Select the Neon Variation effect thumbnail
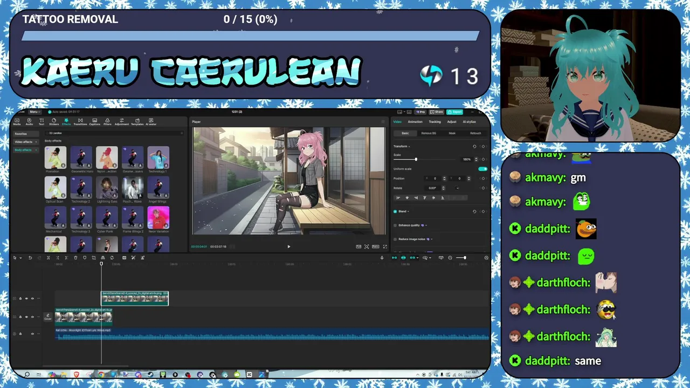Viewport: 690px width, 388px height. click(x=158, y=217)
